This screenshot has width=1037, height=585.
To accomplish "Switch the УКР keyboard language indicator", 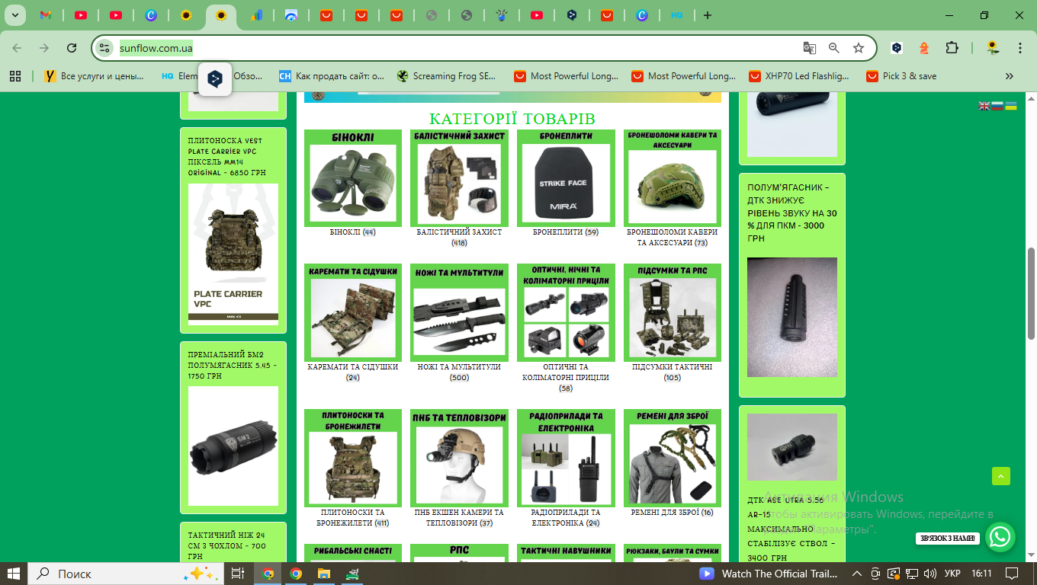I will coord(952,574).
